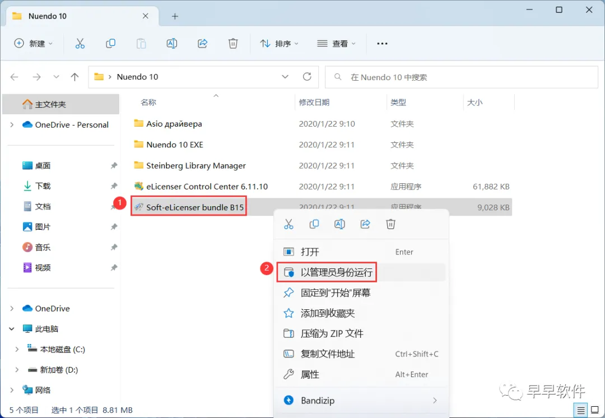Go forward with the right arrow button

tap(36, 77)
